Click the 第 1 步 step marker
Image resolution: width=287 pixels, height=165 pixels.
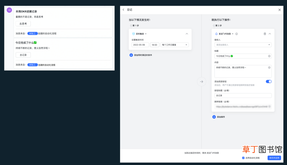point(135,25)
